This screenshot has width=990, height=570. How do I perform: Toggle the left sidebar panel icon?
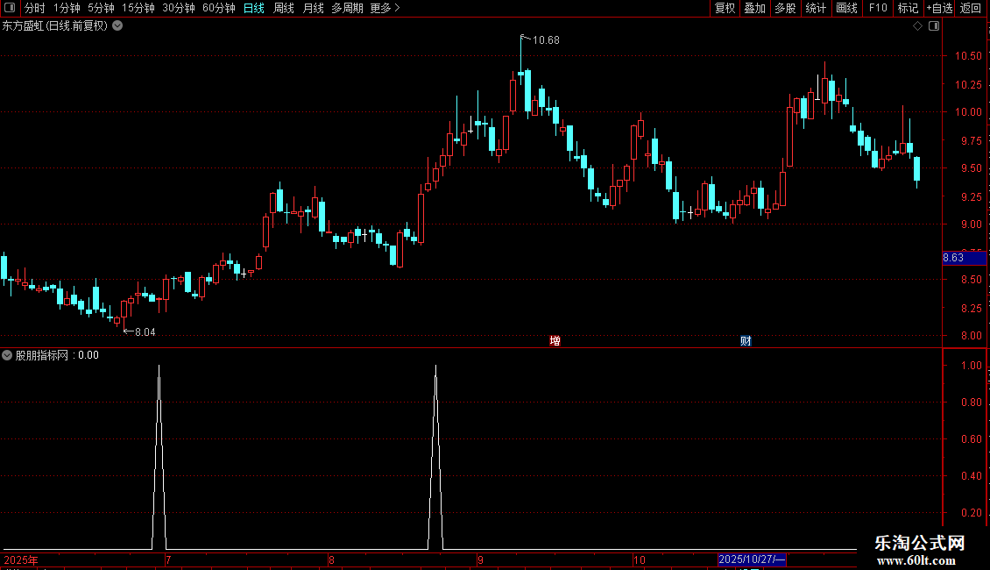[x=10, y=8]
